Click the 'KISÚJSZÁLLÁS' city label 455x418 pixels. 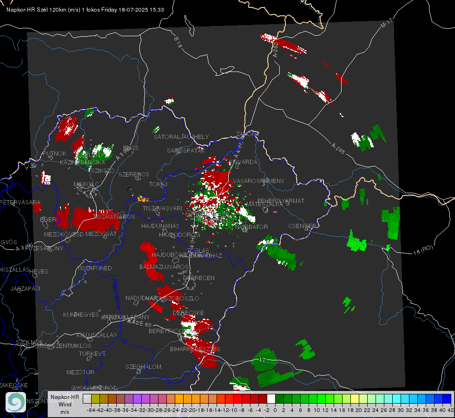pos(97,335)
